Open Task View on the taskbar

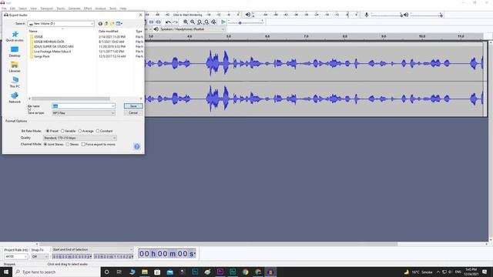[119, 272]
